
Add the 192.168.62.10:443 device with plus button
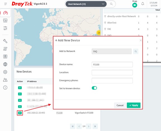20,113
